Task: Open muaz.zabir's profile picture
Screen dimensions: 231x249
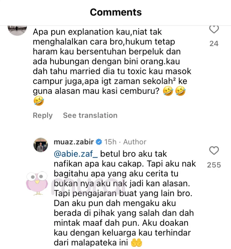Action: [41, 145]
